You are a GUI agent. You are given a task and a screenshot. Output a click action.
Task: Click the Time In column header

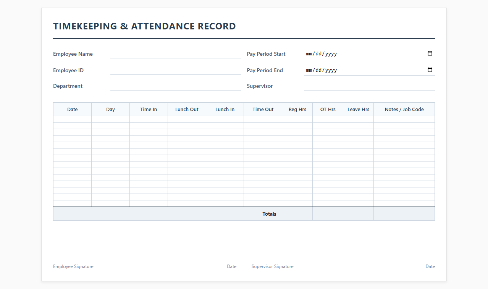click(149, 109)
